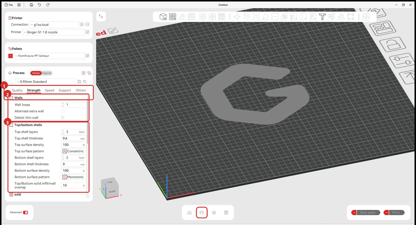
Task: Click the Top shell thickness field
Action: point(73,138)
